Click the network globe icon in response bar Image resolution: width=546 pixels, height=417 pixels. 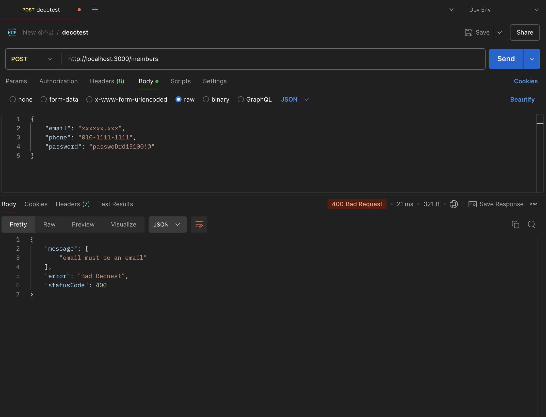[x=454, y=204]
